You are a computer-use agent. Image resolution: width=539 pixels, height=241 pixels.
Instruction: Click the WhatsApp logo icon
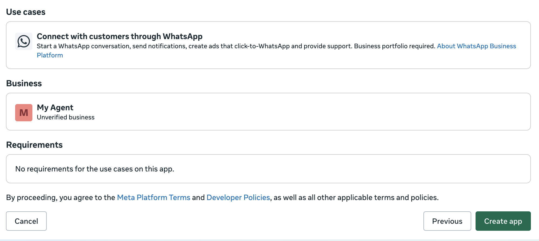point(24,41)
